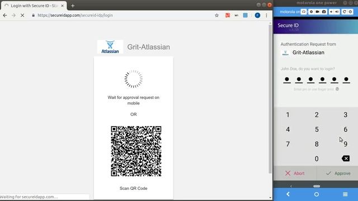The width and height of the screenshot is (358, 201).
Task: Tap the Android back navigation button
Action: [x=288, y=194]
